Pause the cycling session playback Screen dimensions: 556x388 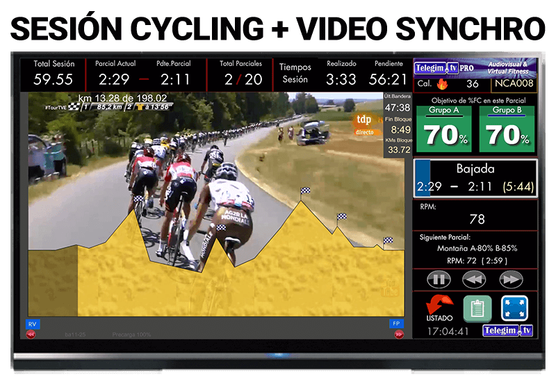(439, 280)
